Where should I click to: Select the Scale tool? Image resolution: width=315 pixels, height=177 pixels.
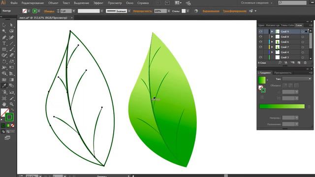coord(11,61)
